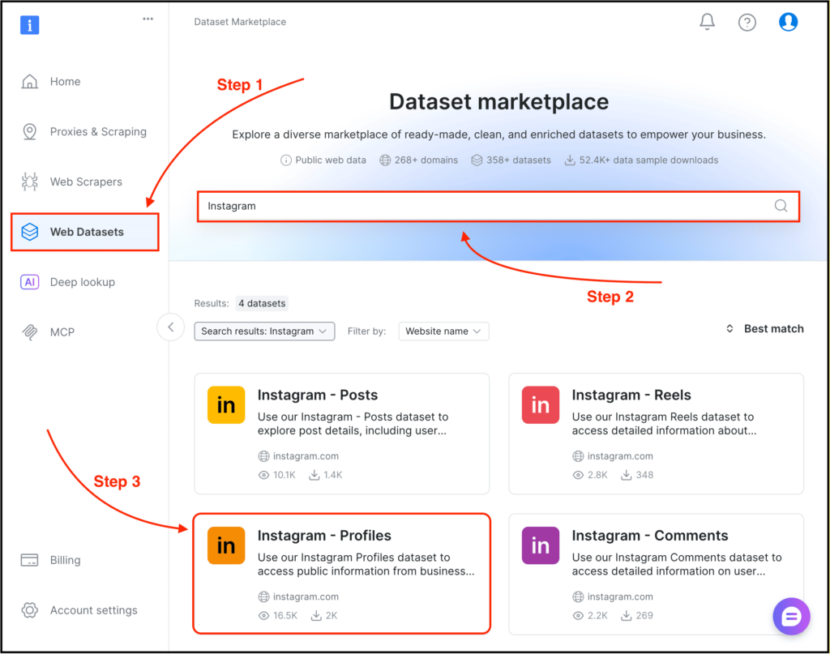Image resolution: width=830 pixels, height=654 pixels.
Task: Click the 10.1K views count on Posts card
Action: click(x=285, y=475)
